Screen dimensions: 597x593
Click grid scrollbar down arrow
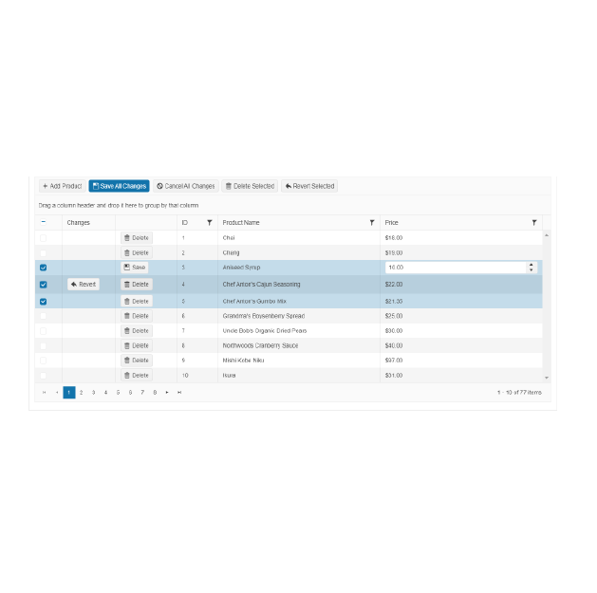547,378
